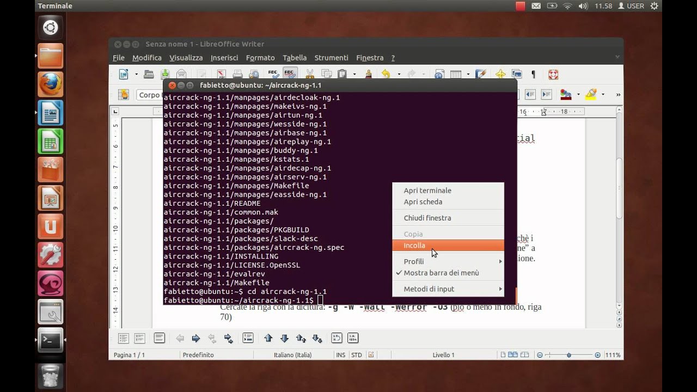Click the Move down arrow in bullets toolbar

click(284, 338)
